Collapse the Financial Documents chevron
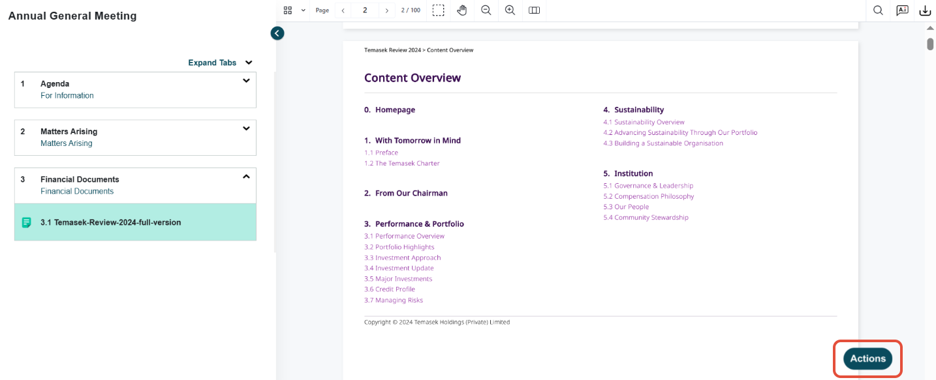936x380 pixels. click(x=246, y=176)
